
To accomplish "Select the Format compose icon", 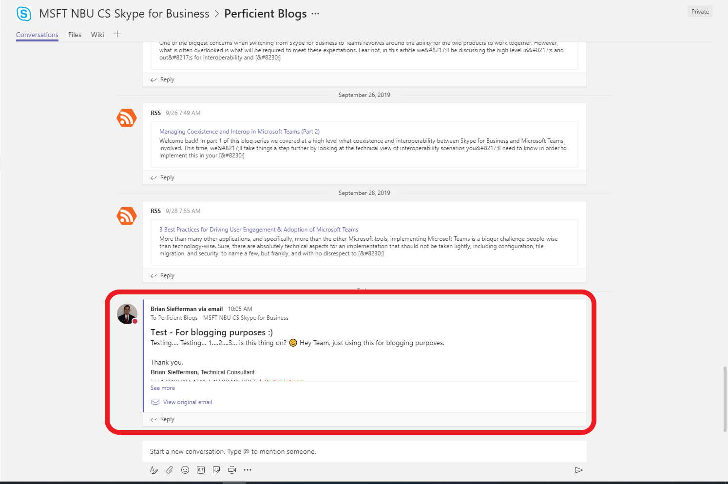I will click(154, 470).
